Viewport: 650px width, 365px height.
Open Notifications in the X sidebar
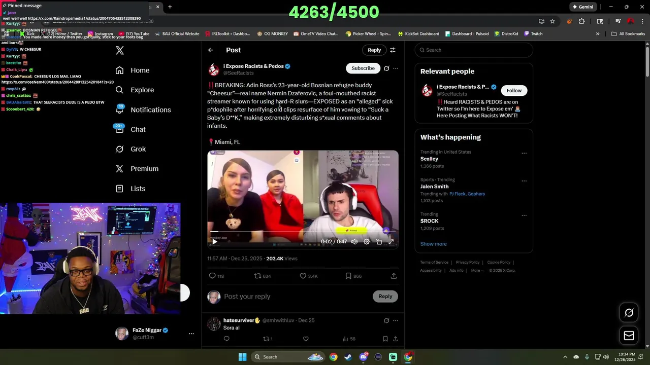tap(143, 109)
